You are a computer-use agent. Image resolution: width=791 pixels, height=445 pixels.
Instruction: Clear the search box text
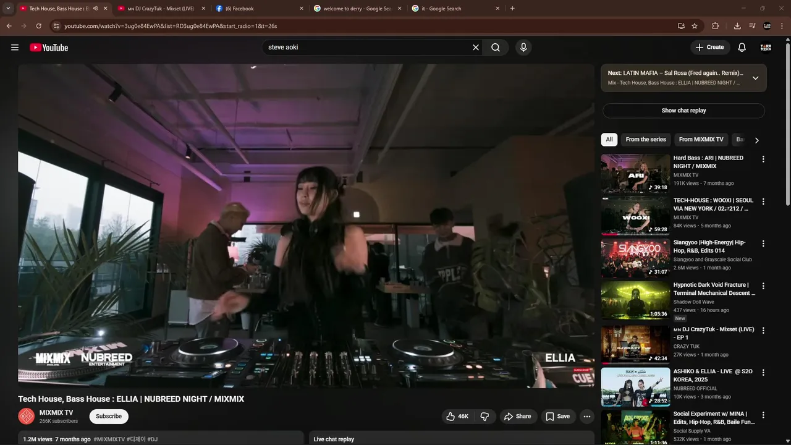(476, 48)
